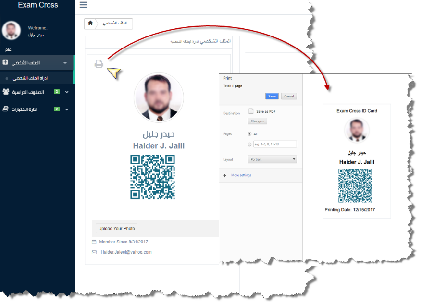The image size is (447, 302).
Task: Open the hamburger menu toggle
Action: 83,5
